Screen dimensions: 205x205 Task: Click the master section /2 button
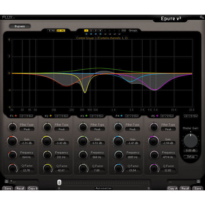click(x=190, y=116)
